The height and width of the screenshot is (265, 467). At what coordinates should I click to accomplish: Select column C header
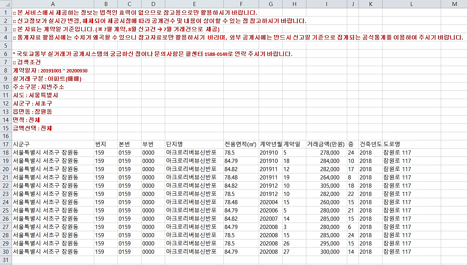click(x=130, y=4)
